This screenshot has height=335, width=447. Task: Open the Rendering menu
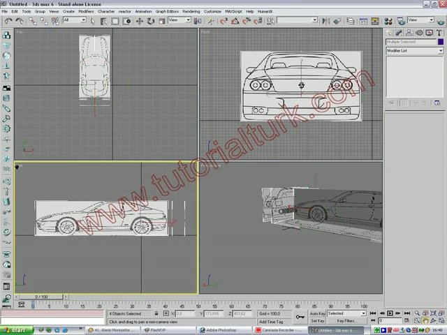coord(191,12)
